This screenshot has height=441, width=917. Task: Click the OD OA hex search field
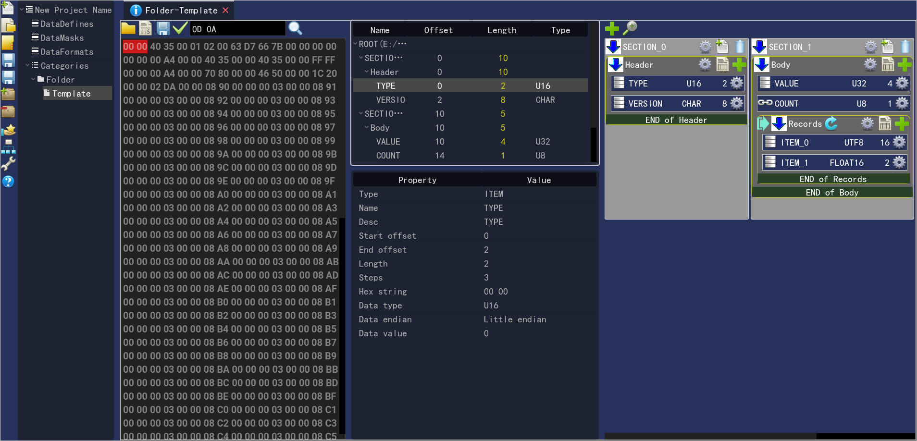pos(238,29)
